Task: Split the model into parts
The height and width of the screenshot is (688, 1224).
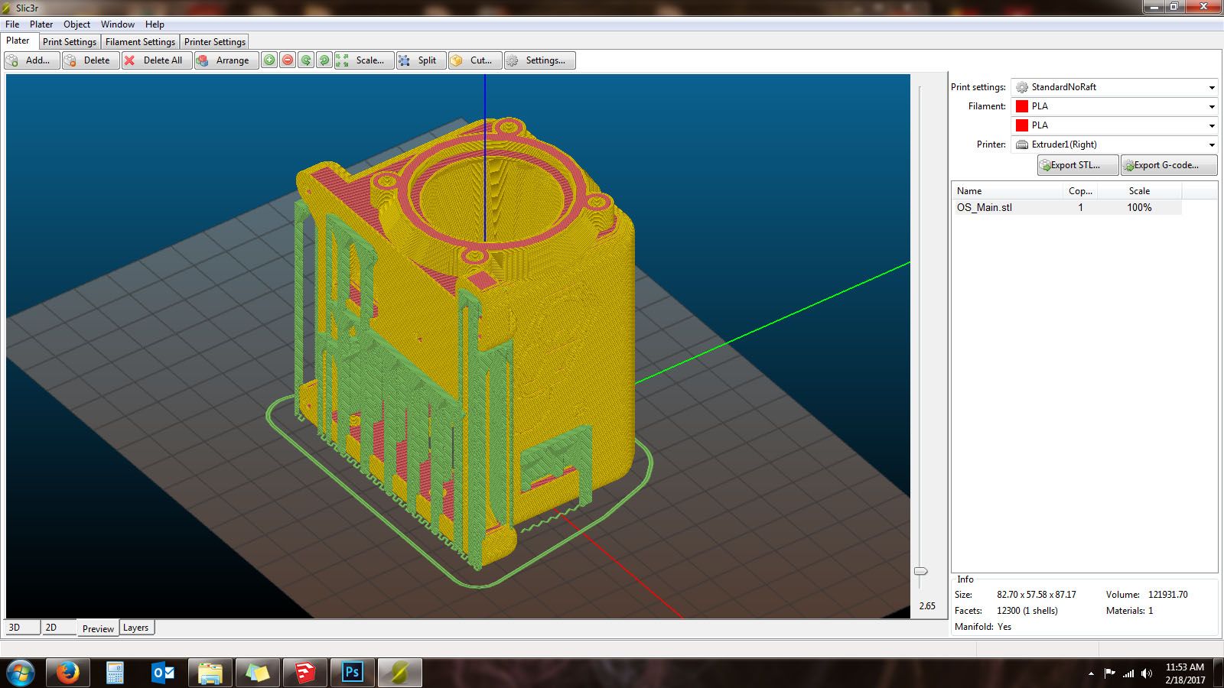Action: (421, 60)
